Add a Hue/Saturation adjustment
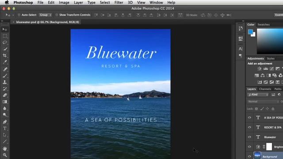The image size is (283, 159). 256,76
